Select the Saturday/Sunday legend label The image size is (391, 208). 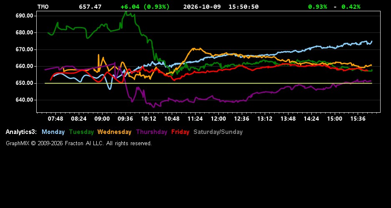coord(218,132)
